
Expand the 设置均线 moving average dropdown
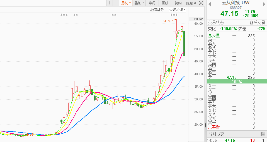coord(177,10)
